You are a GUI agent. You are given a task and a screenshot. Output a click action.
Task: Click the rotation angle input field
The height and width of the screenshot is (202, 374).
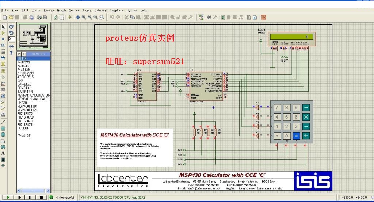(11, 39)
